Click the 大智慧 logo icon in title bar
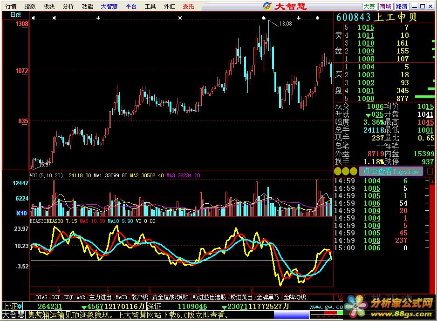Screen dimensions: 437x321 [x=267, y=6]
